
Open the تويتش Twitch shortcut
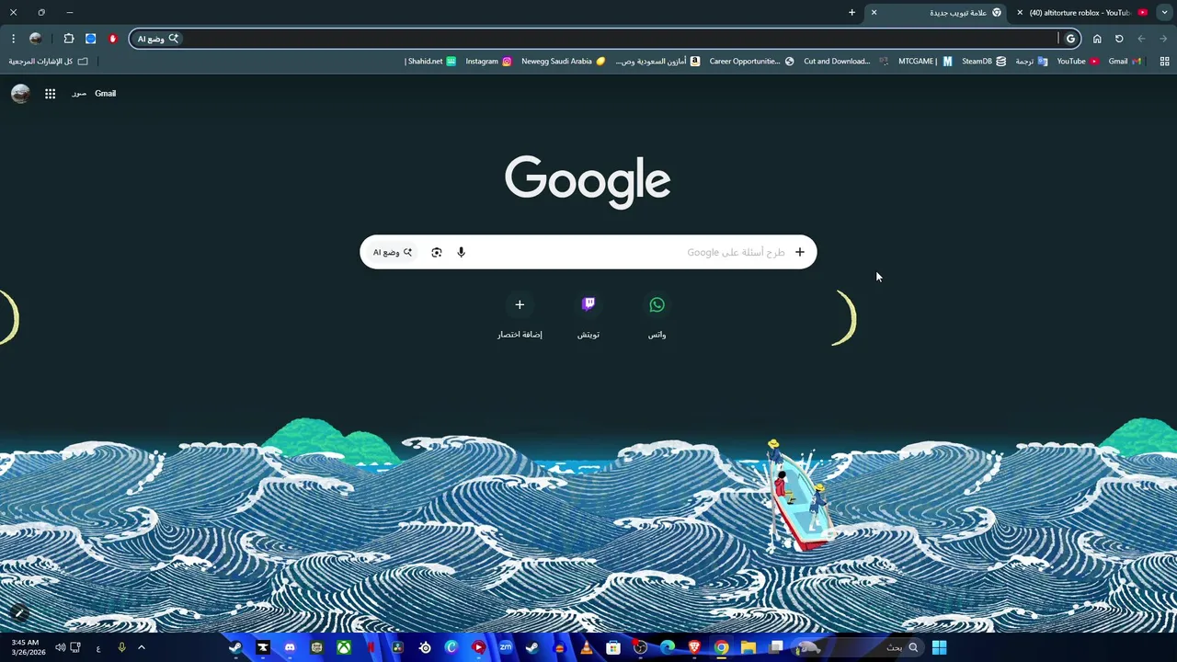click(x=588, y=315)
